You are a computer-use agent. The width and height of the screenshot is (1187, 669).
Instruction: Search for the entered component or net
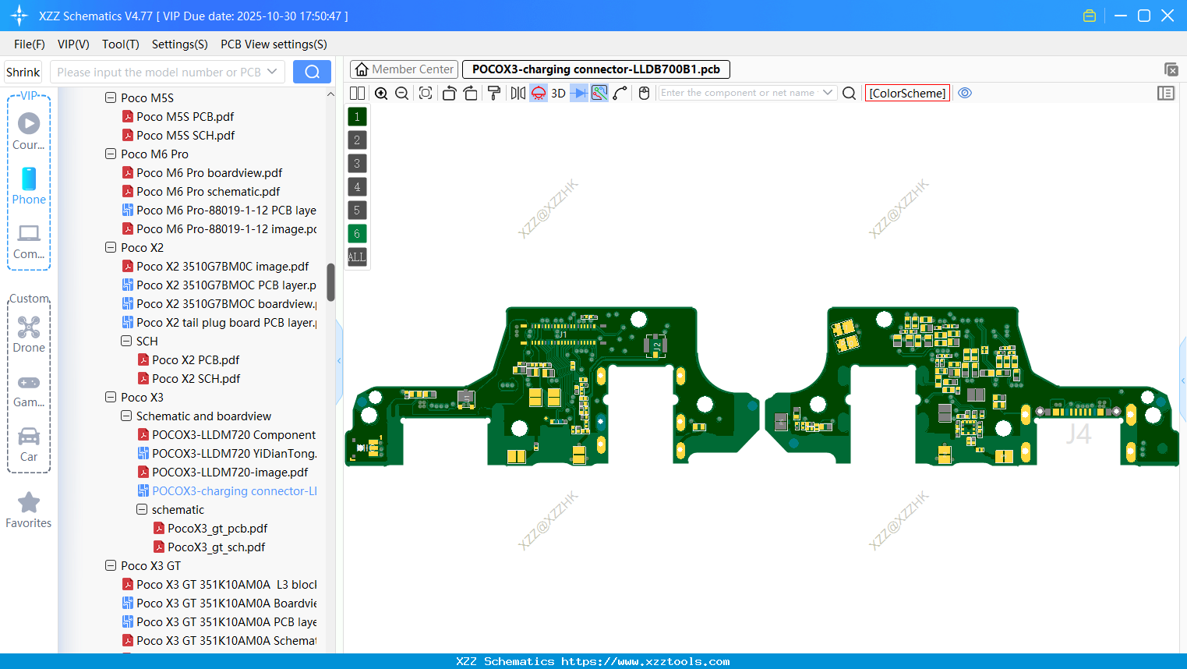click(850, 94)
